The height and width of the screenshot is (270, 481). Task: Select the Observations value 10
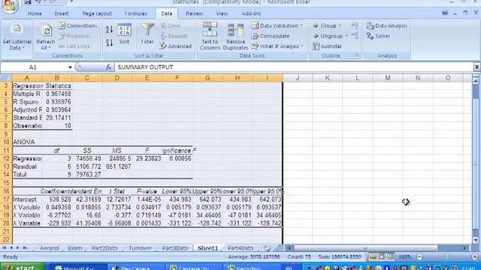click(x=57, y=126)
